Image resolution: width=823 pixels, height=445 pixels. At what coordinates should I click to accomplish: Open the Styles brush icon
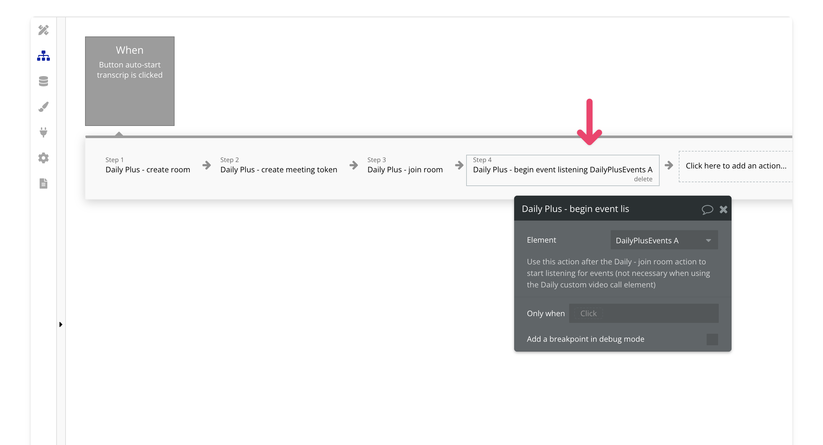(x=43, y=107)
